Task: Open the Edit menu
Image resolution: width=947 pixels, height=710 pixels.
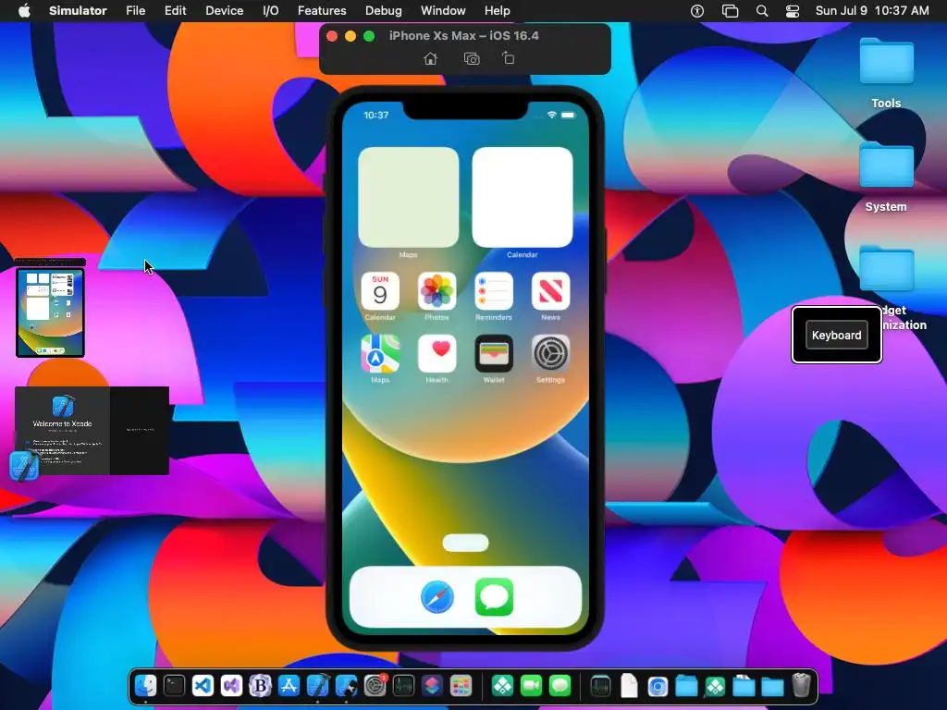Action: coord(175,11)
